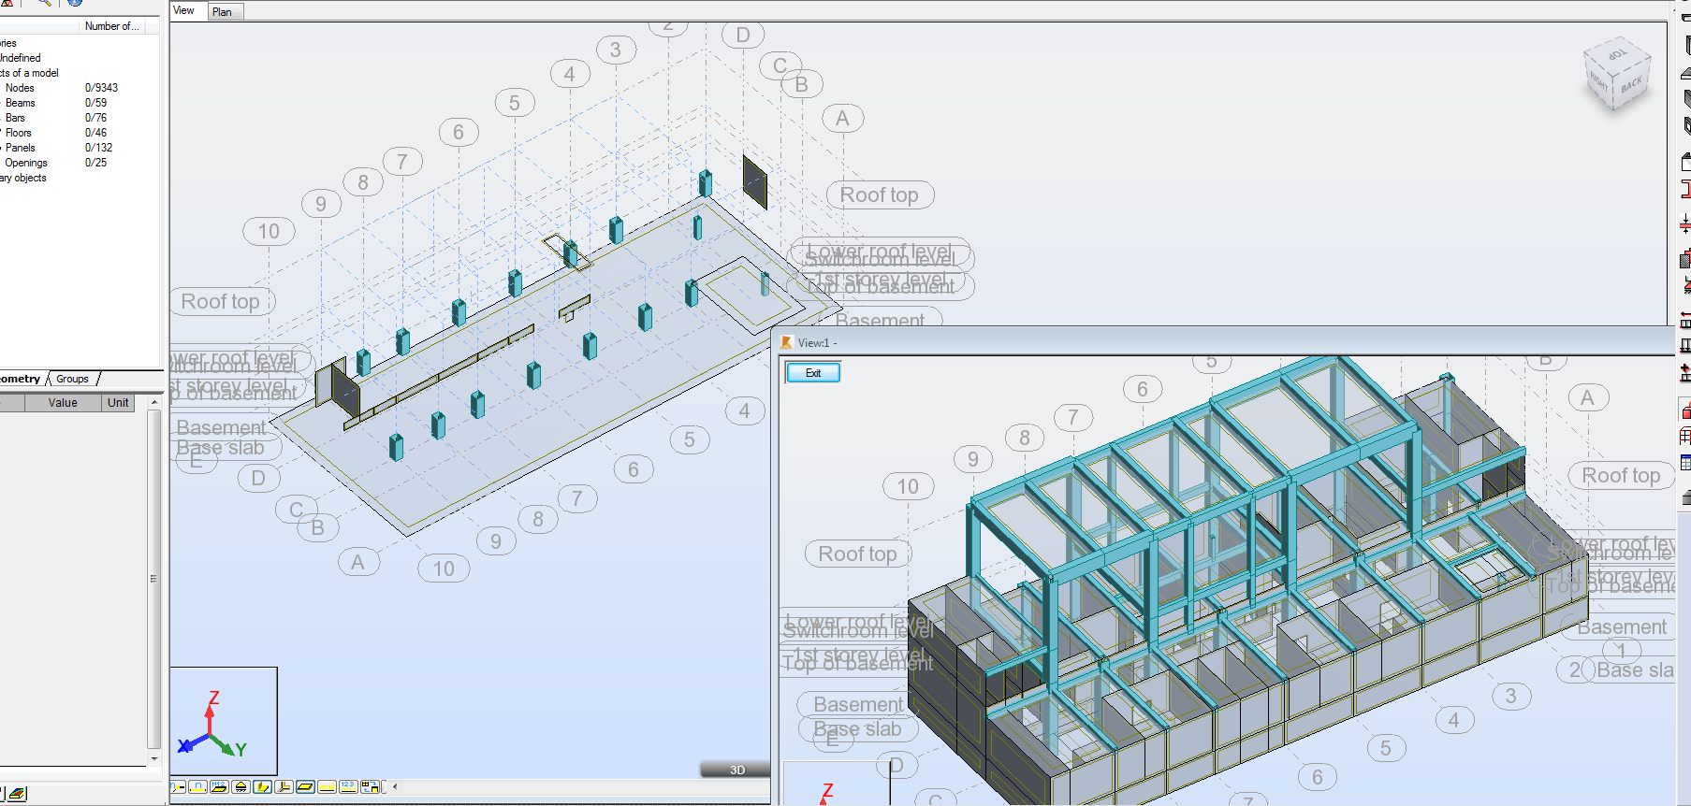1691x806 pixels.
Task: Click the table grid icon in right toolbar
Action: tap(1685, 463)
